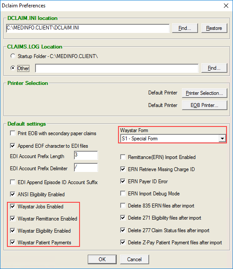Image resolution: width=233 pixels, height=269 pixels.
Task: Close the Dclaim Preferences dialog window
Action: click(226, 6)
